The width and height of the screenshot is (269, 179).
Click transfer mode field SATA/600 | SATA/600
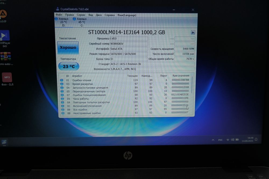[x=129, y=54]
